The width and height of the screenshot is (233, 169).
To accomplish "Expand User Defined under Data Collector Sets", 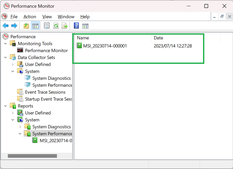I will [13, 64].
